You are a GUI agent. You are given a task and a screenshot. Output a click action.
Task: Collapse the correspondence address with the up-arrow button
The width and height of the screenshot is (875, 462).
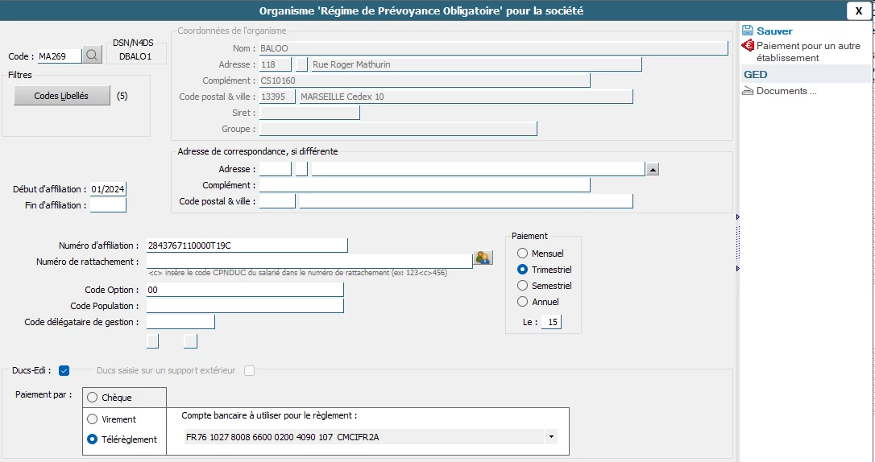coord(653,169)
